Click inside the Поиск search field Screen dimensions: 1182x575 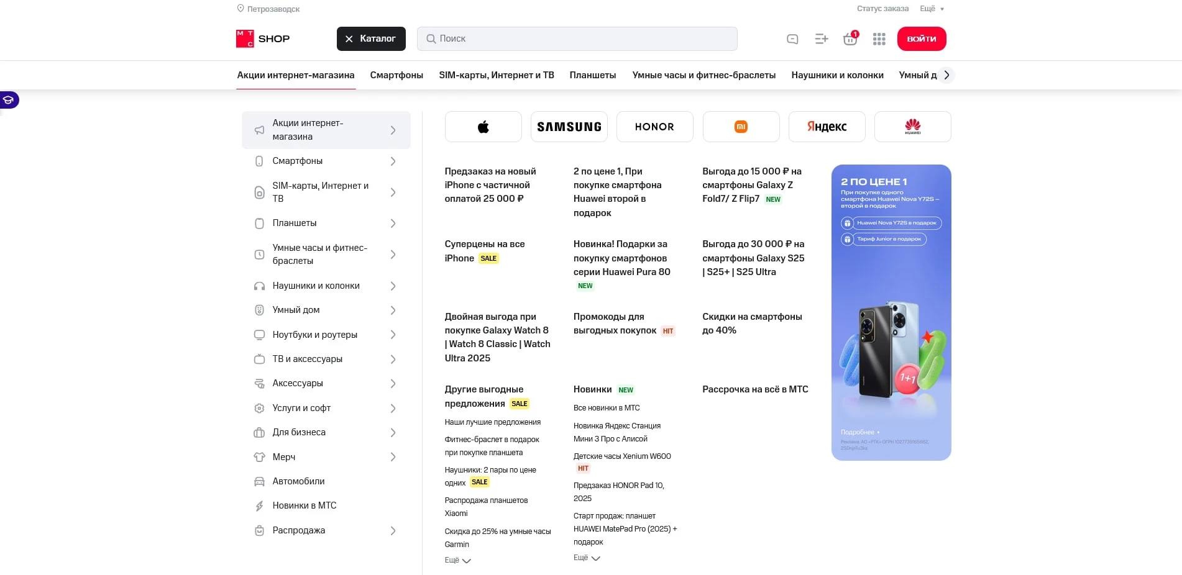tap(577, 38)
